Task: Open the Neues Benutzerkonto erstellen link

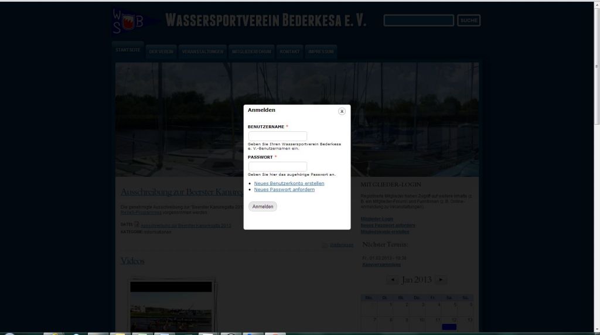Action: [289, 183]
